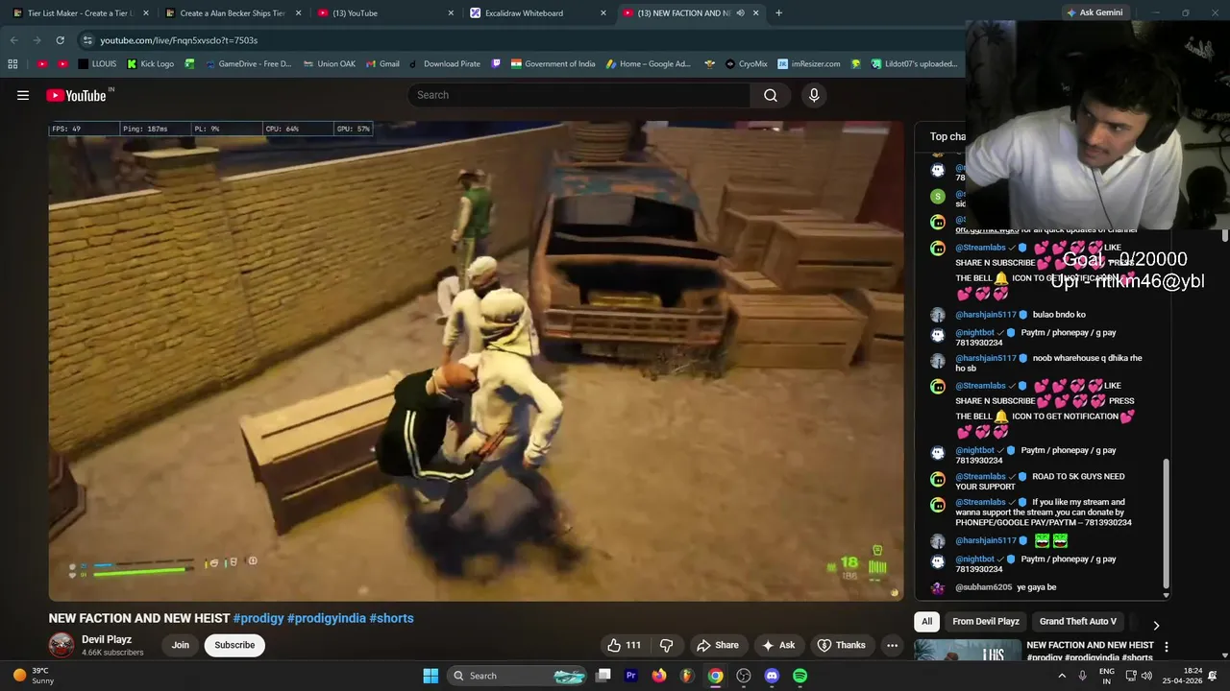Viewport: 1230px width, 691px height.
Task: Click the live chat scrollbar
Action: pos(1167,523)
